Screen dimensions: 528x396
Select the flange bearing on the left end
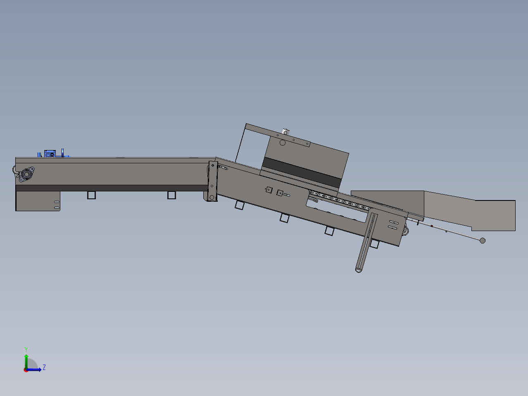(27, 174)
